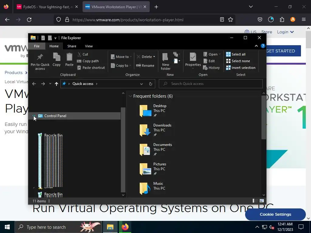Click Cut in the Clipboard group
Screen dimensions: 311x233
[83, 54]
